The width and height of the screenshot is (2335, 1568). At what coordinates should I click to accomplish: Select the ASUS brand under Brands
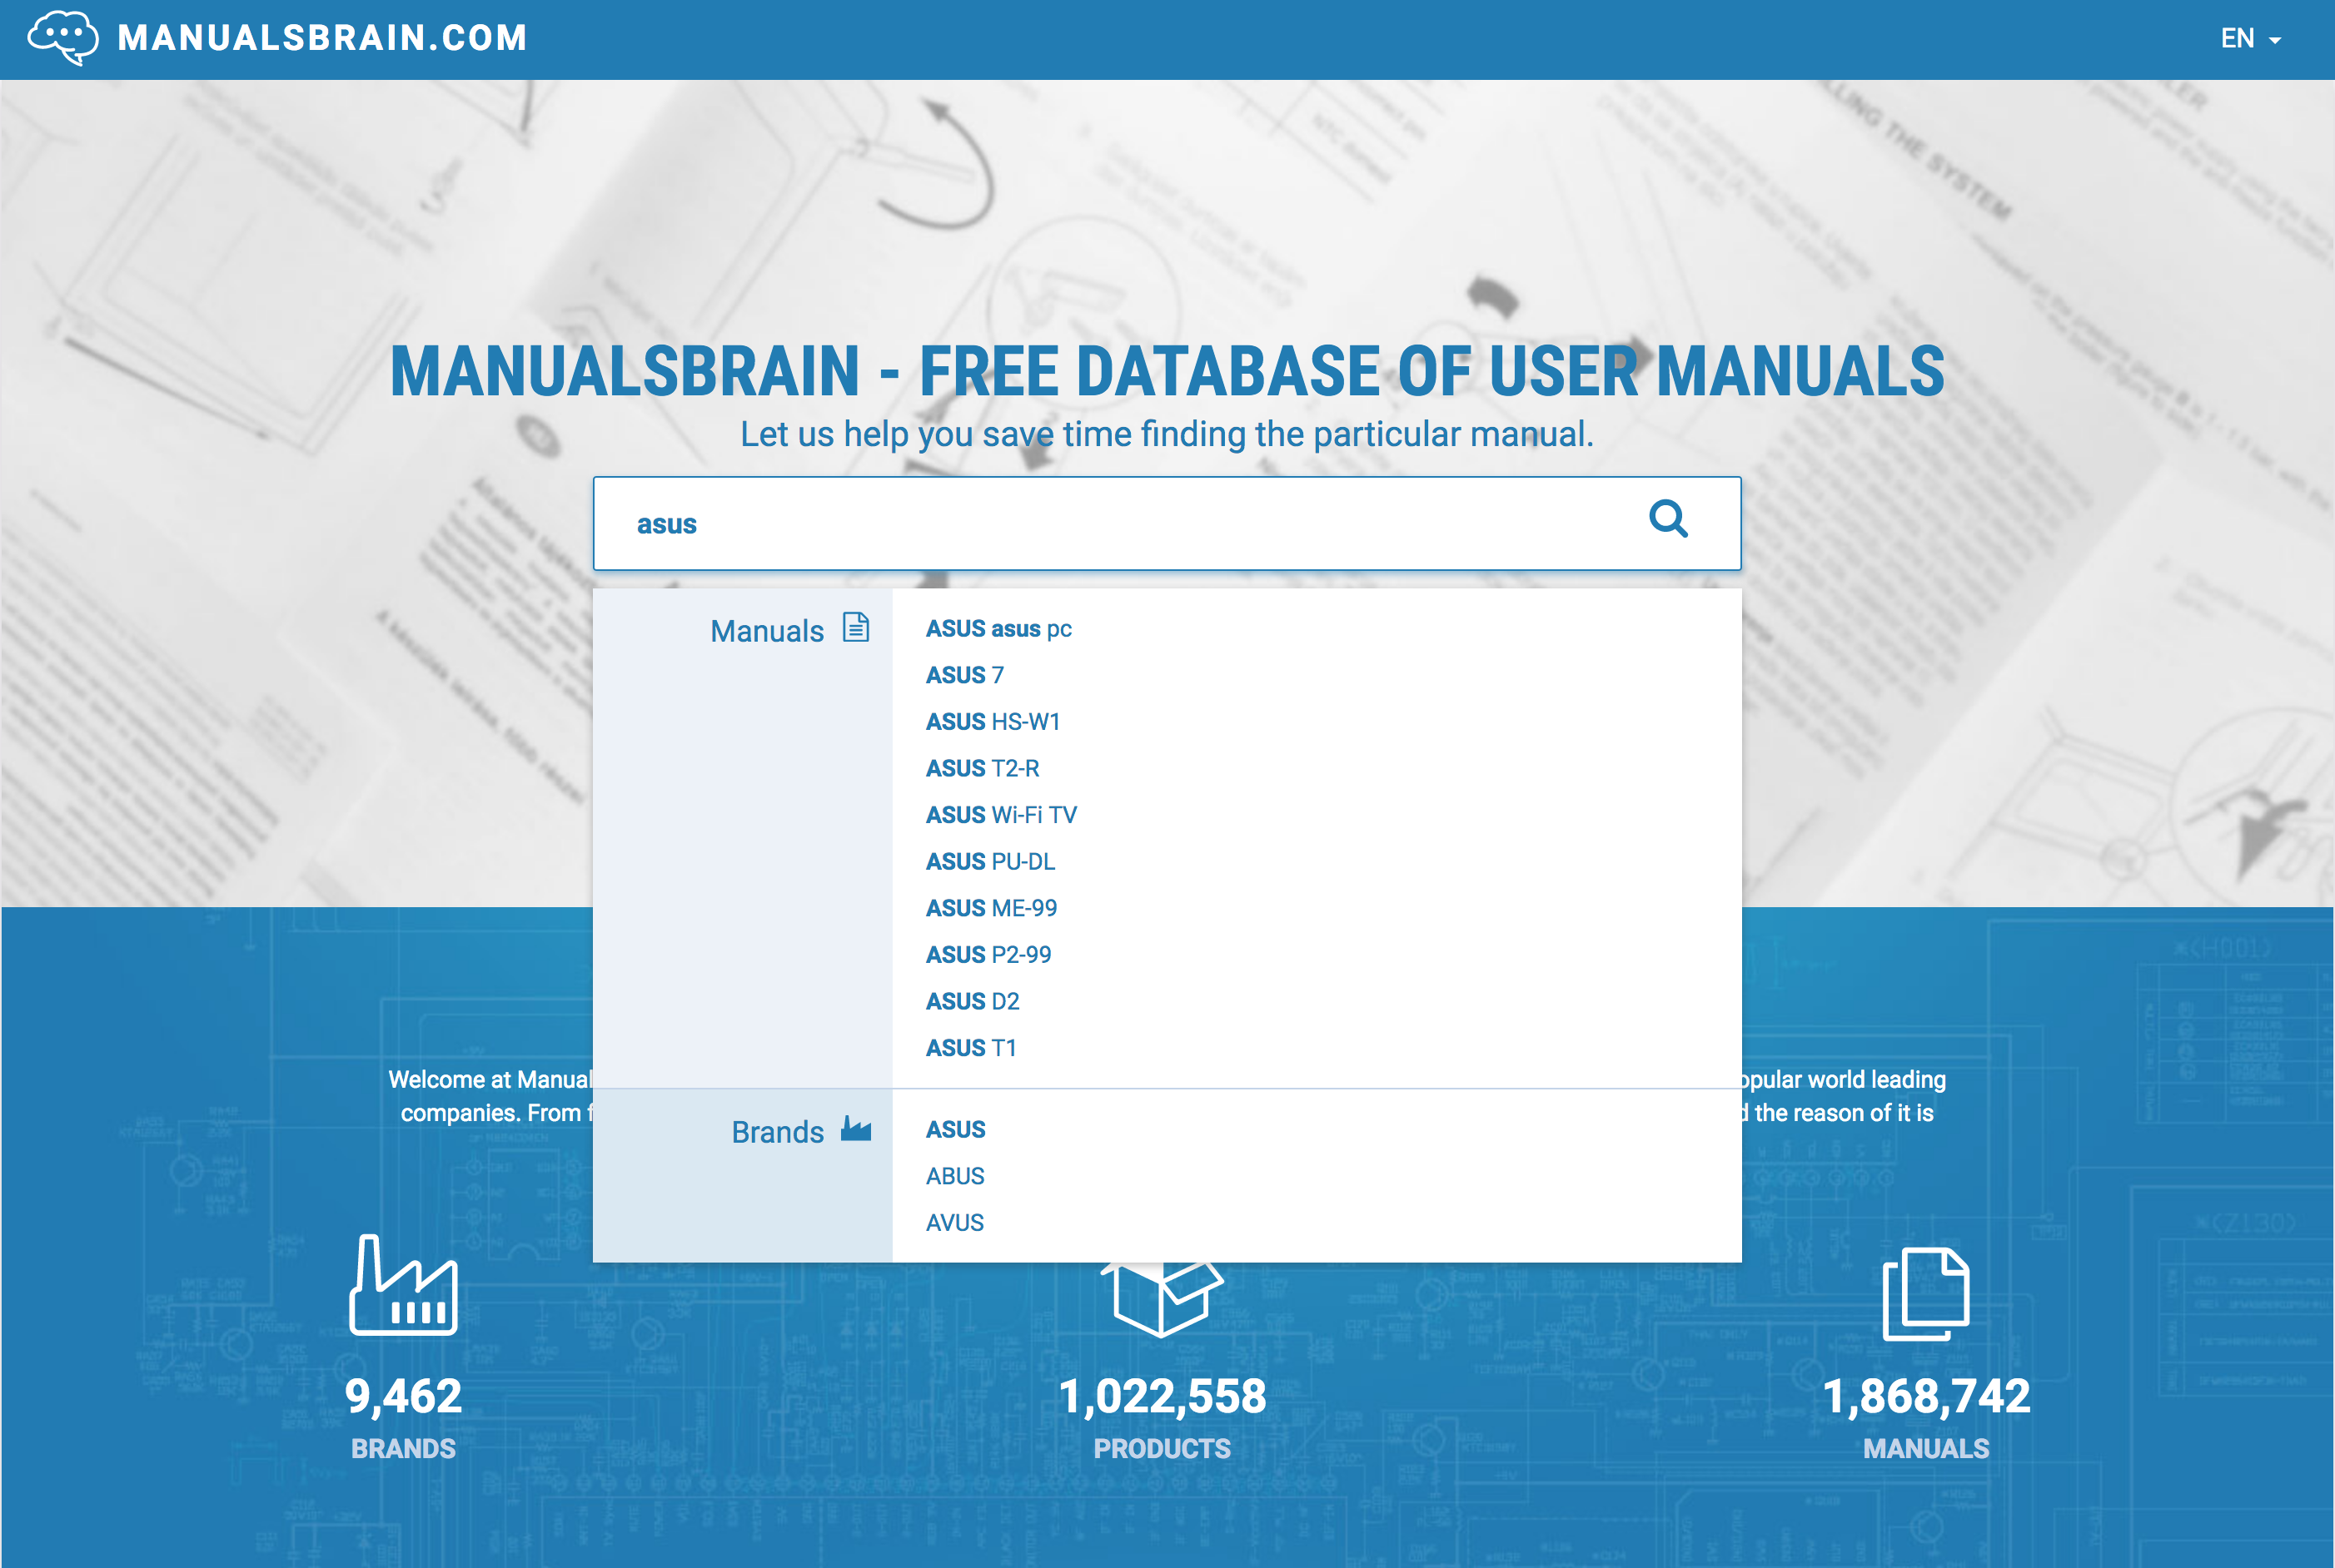point(954,1129)
